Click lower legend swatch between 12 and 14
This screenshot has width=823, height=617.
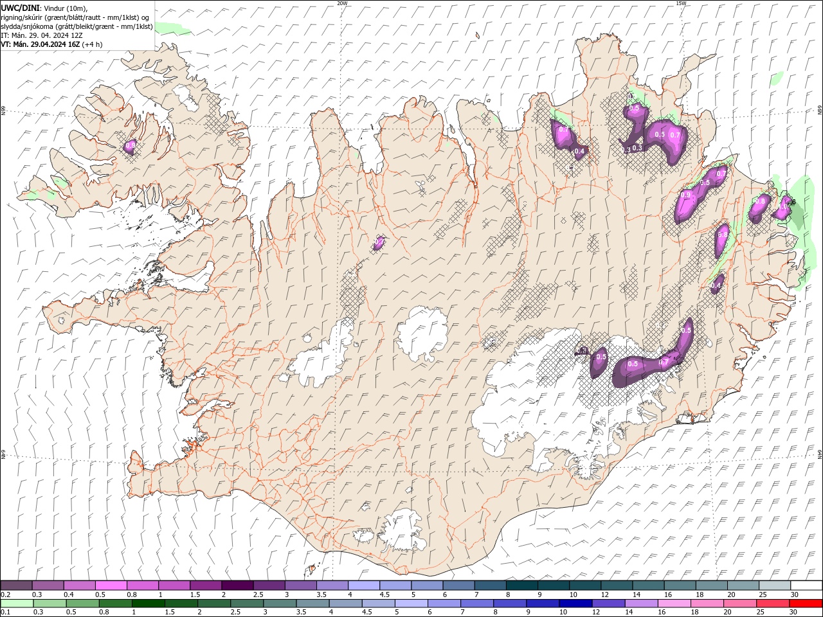[608, 604]
